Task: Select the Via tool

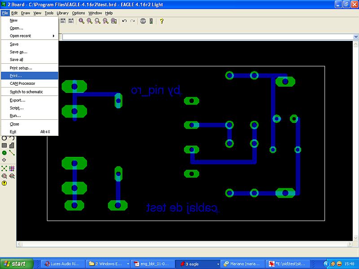Action: tap(4, 153)
